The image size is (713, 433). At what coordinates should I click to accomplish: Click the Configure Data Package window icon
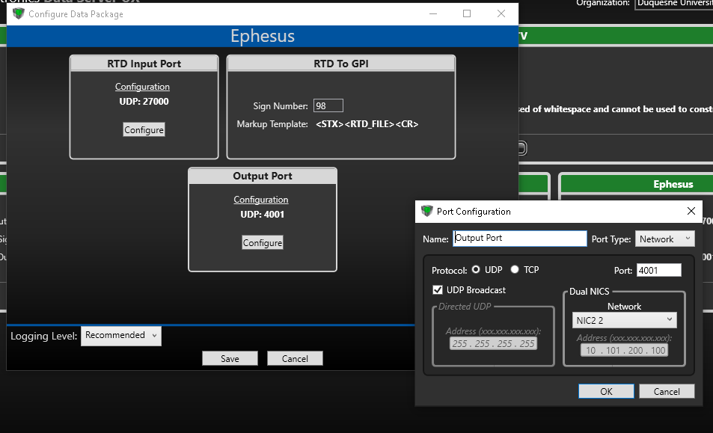[x=19, y=14]
